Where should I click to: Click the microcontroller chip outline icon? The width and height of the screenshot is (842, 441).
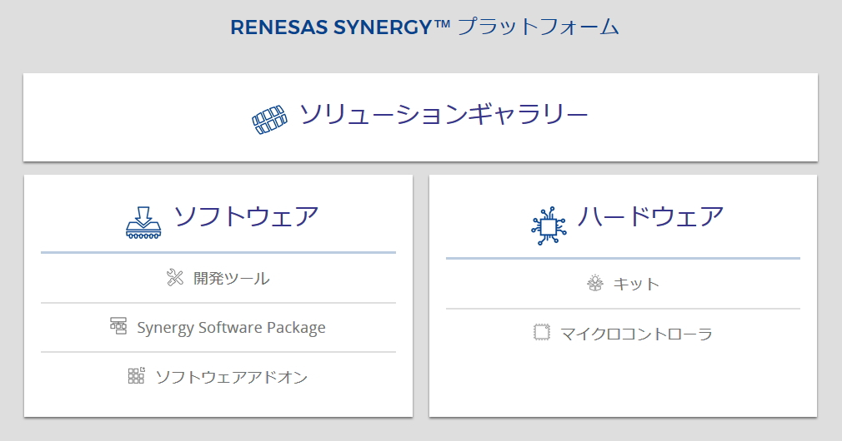[x=542, y=332]
